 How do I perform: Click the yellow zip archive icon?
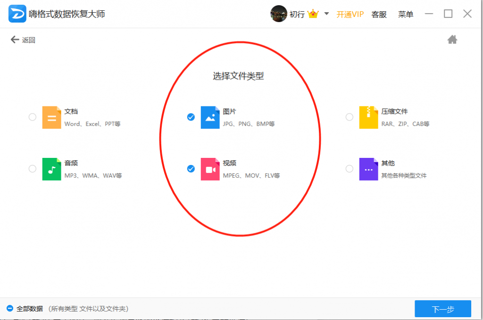368,117
